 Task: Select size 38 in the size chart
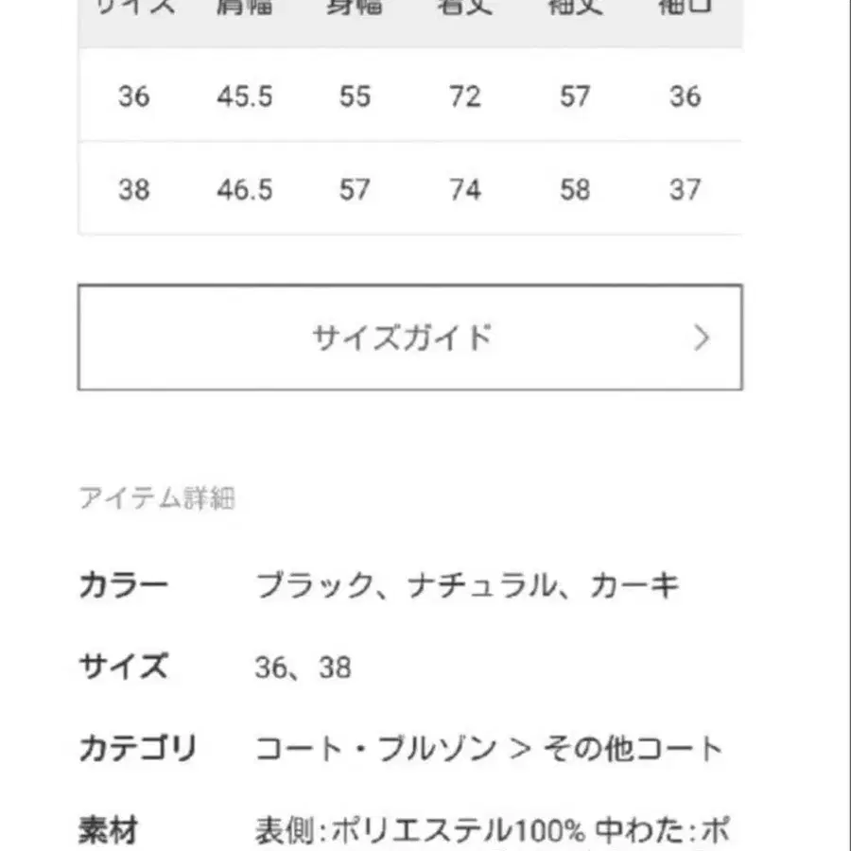point(135,190)
